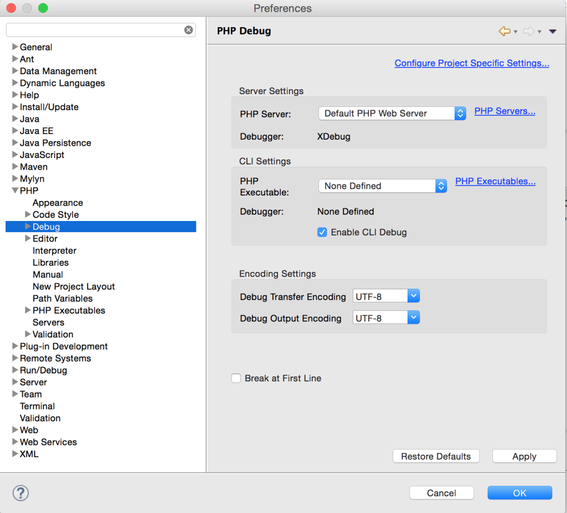Clear the filter text search field
The height and width of the screenshot is (513, 567).
[188, 30]
